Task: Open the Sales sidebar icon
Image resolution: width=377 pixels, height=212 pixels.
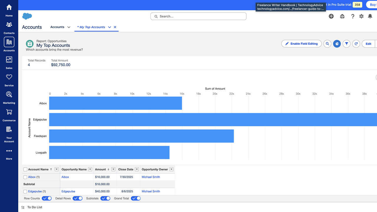Action: [9, 59]
